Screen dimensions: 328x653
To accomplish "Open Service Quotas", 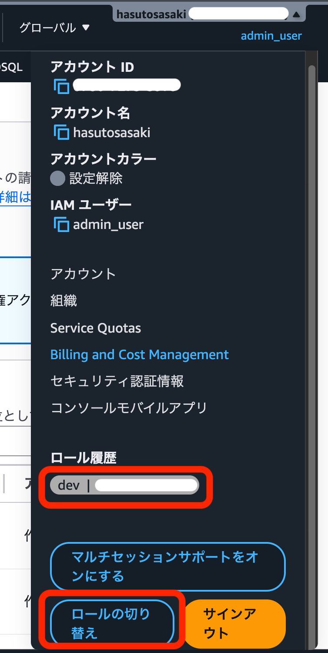I will tap(96, 328).
